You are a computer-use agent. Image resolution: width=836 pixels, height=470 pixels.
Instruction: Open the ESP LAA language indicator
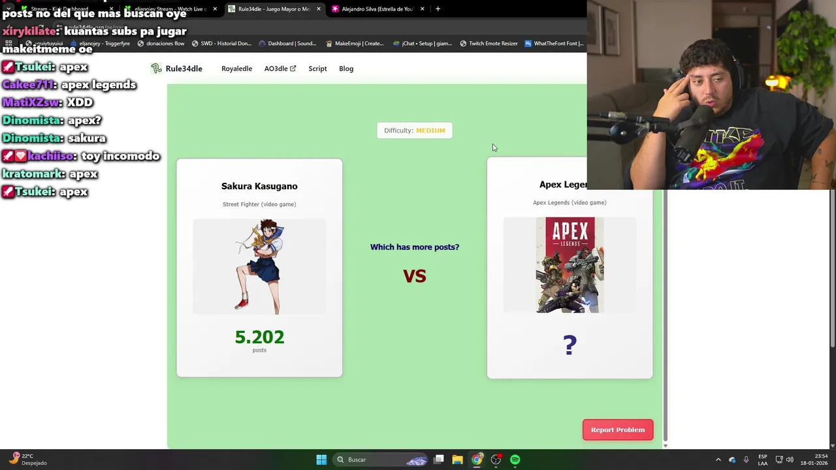pos(763,460)
